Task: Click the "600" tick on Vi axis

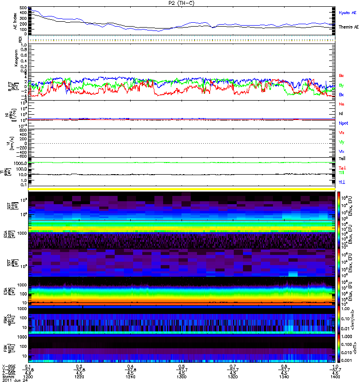Action: 23,130
